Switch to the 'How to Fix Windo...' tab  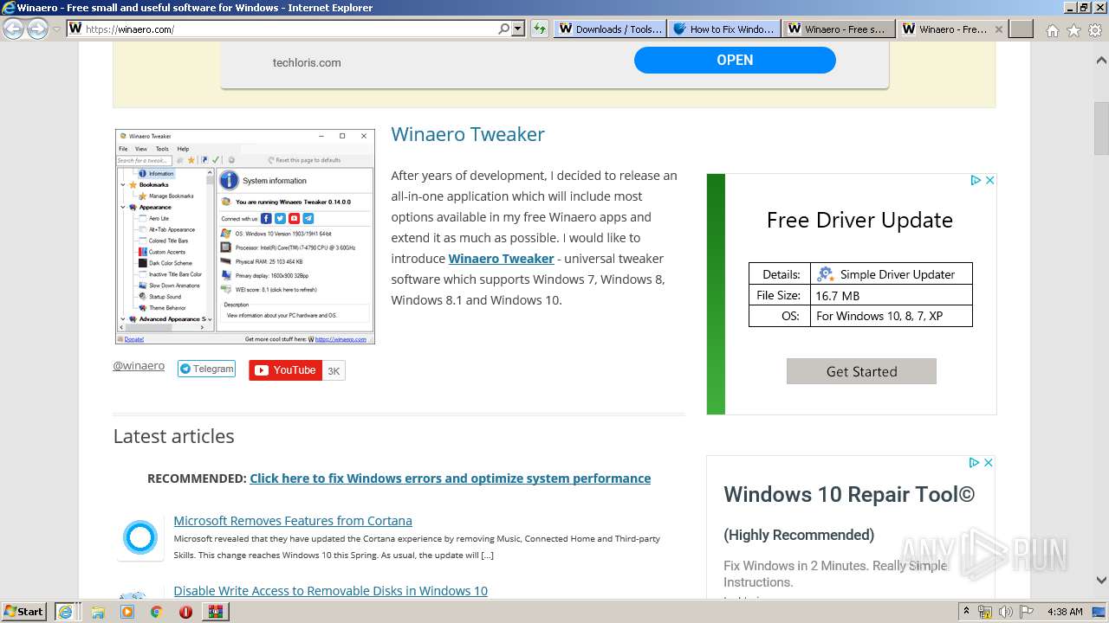(724, 29)
